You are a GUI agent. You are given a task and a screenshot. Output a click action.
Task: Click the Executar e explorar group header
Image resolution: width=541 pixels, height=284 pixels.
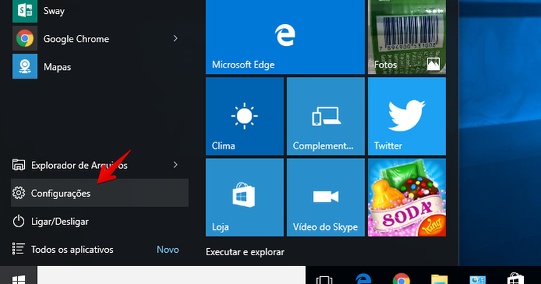tap(245, 252)
